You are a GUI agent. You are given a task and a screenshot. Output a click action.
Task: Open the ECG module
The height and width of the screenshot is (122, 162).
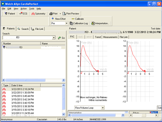coord(23,14)
